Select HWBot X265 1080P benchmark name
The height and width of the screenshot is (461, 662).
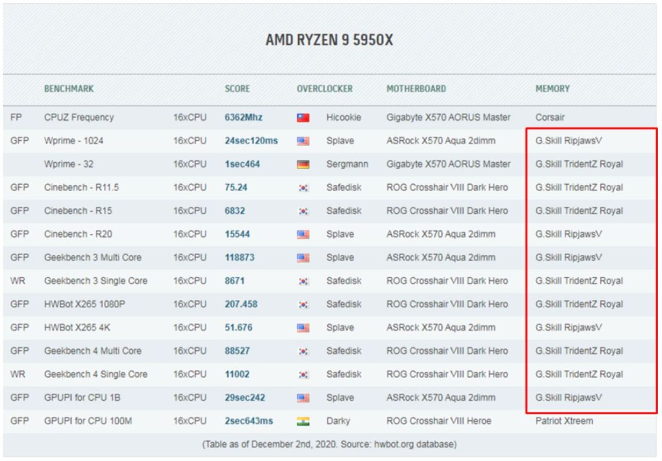pyautogui.click(x=85, y=305)
